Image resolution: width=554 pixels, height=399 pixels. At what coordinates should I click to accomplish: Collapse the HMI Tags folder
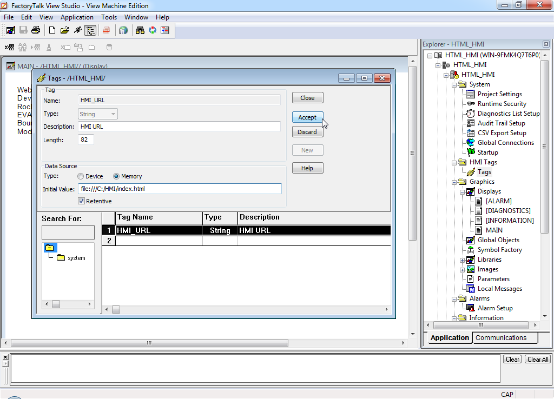click(x=454, y=163)
